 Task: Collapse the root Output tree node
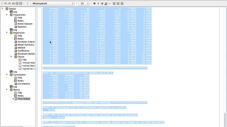[x=2, y=9]
